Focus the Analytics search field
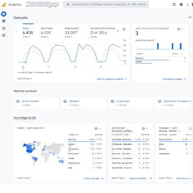The width and height of the screenshot is (193, 193). coord(106,4)
